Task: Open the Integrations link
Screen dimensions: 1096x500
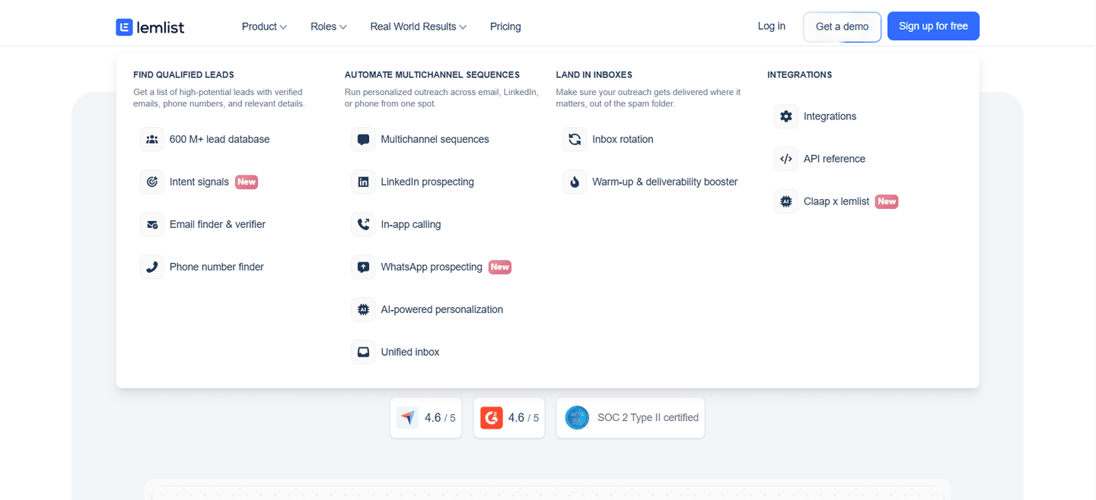Action: point(830,116)
